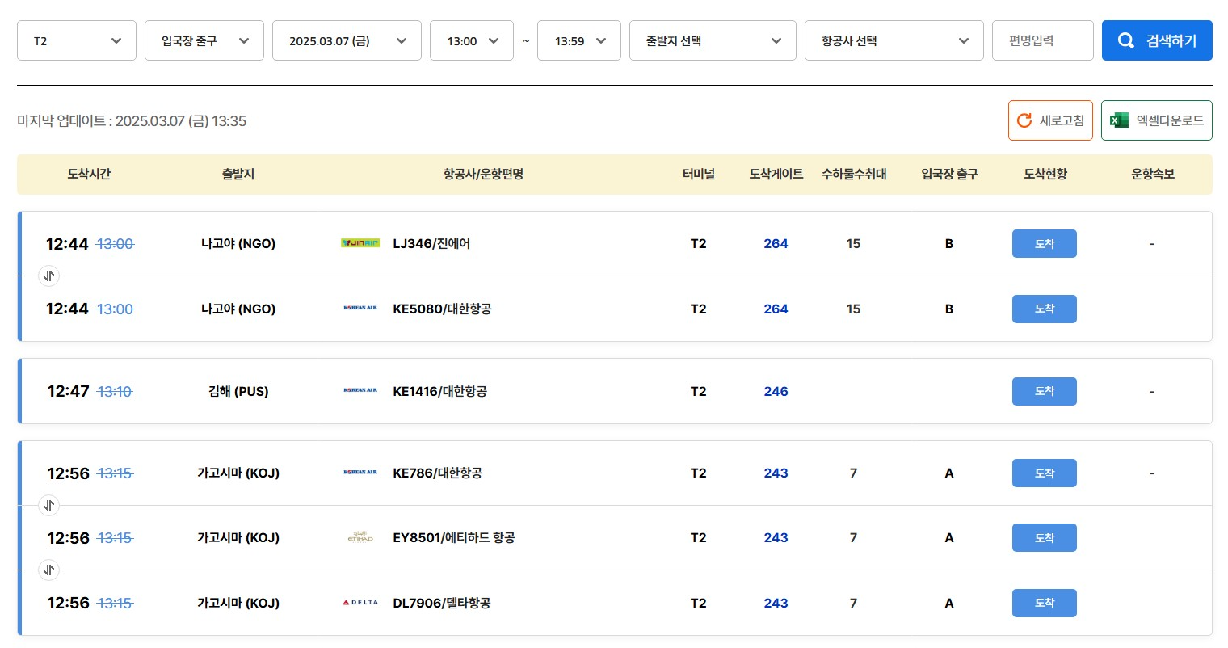1228x648 pixels.
Task: Click the KE5080/대한항공 flight text
Action: (x=442, y=309)
